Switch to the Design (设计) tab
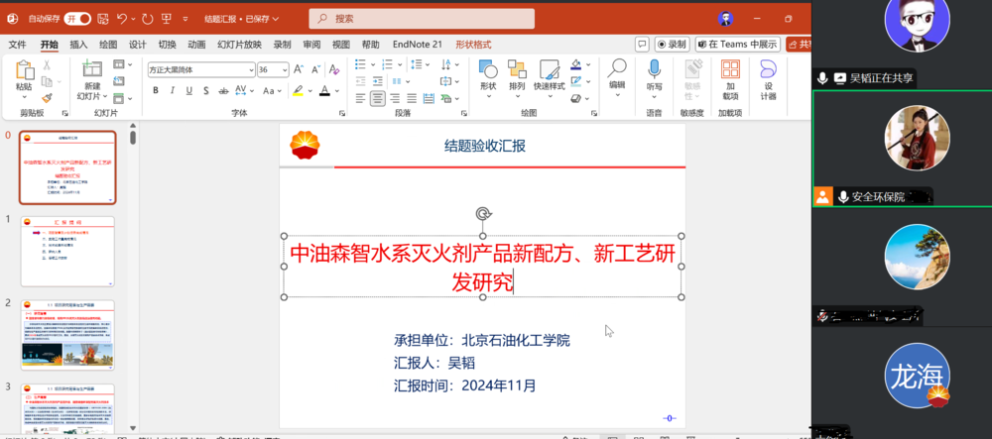 (x=137, y=45)
